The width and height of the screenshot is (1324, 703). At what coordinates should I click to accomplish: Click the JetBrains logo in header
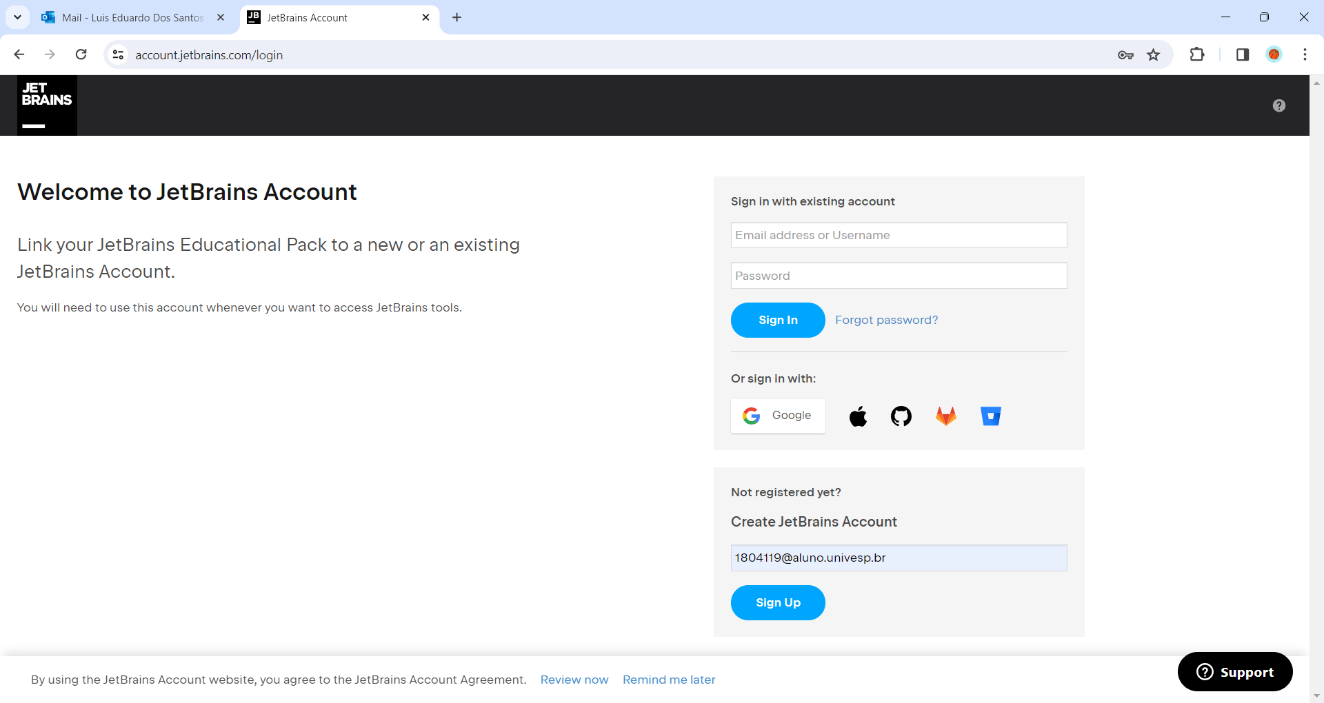47,105
